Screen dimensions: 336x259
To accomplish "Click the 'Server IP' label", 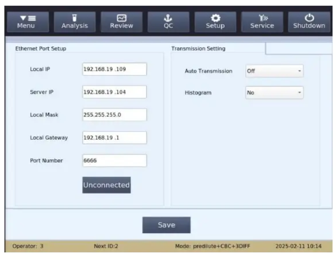I will coord(42,92).
